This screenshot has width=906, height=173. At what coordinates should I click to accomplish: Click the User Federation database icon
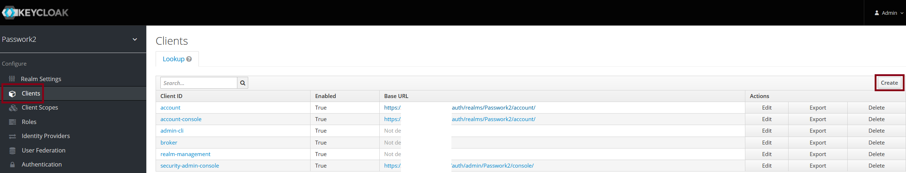(x=13, y=151)
